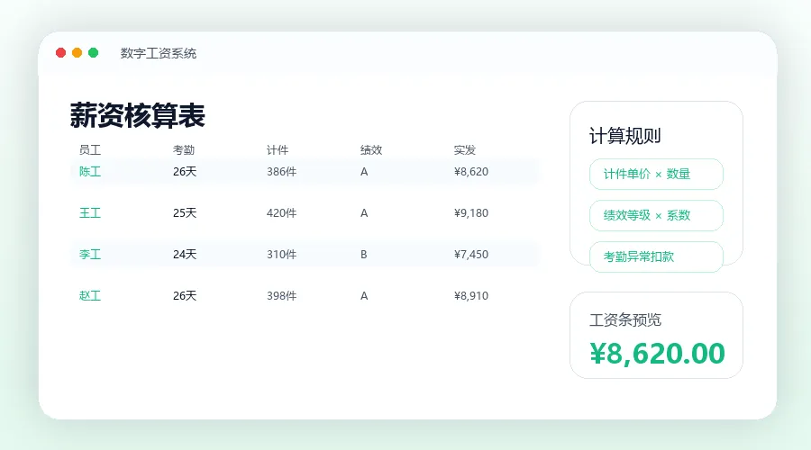Select the ¥9,180 net pay cell
The width and height of the screenshot is (811, 450).
pos(471,213)
